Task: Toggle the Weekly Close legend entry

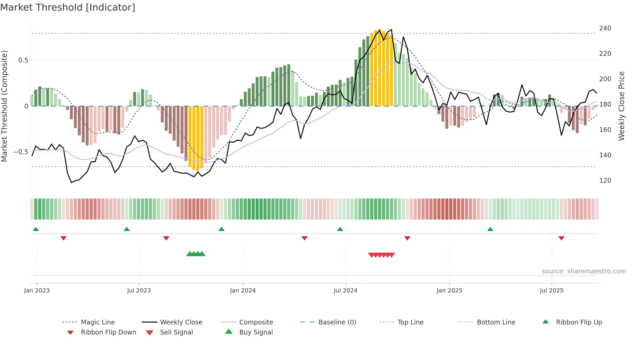Action: 172,322
